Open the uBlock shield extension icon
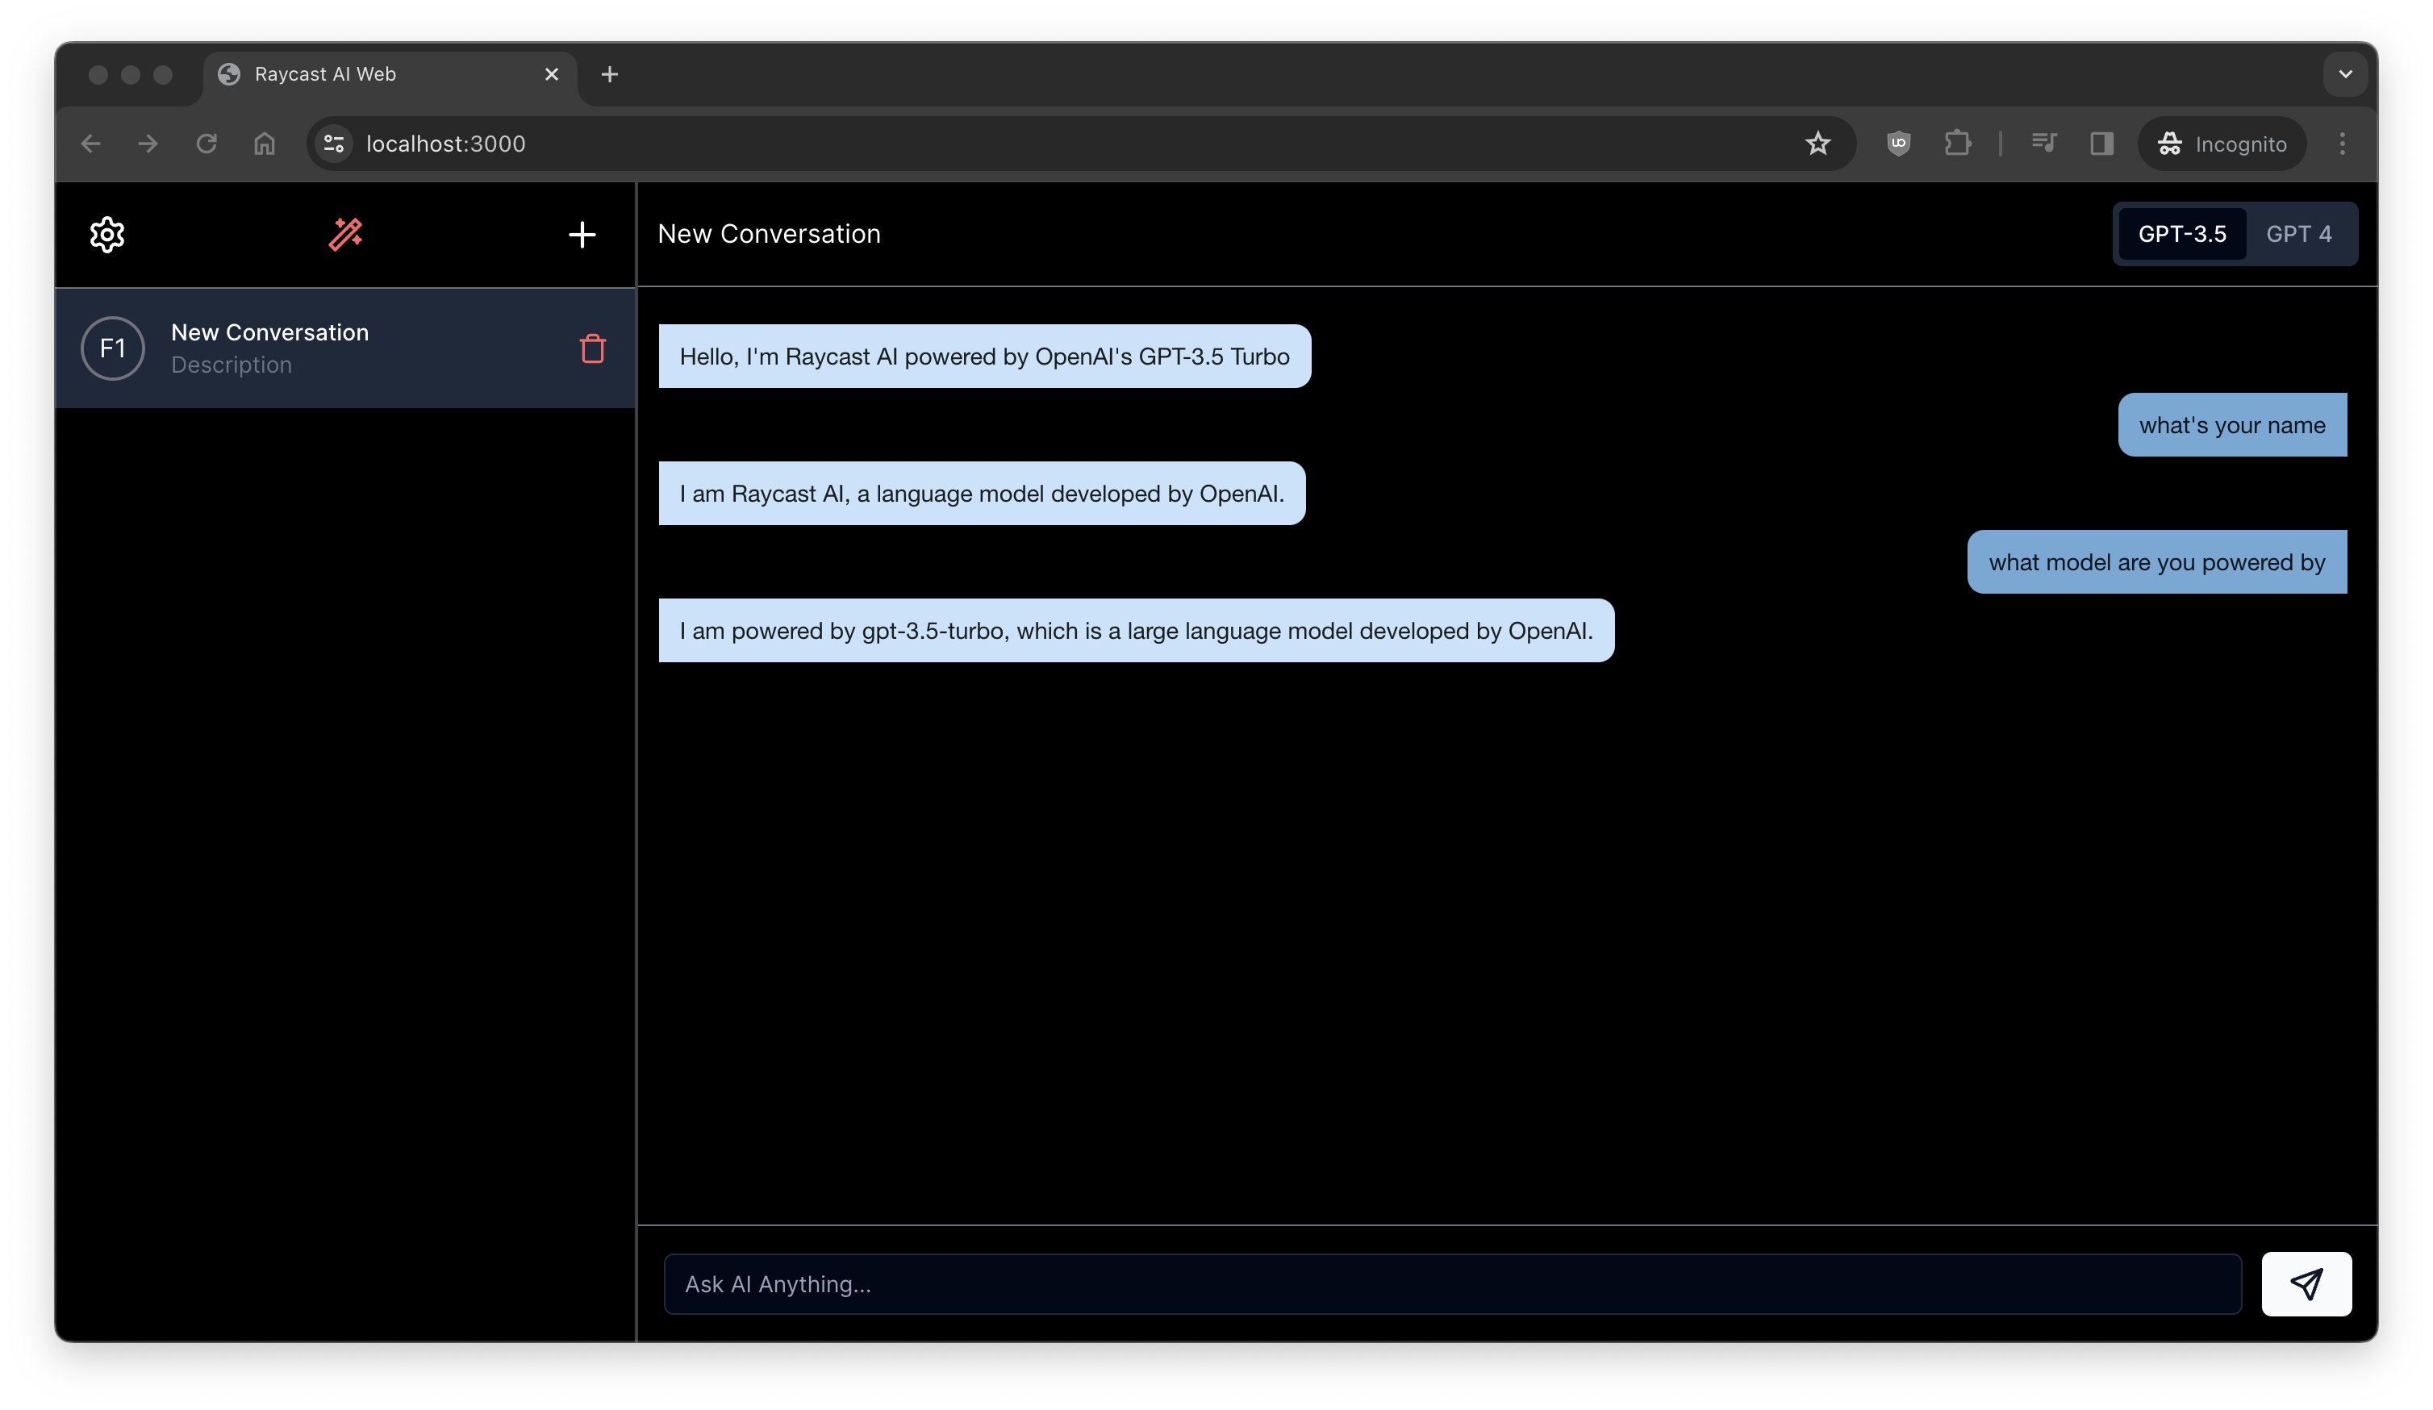2433x1410 pixels. point(1899,144)
